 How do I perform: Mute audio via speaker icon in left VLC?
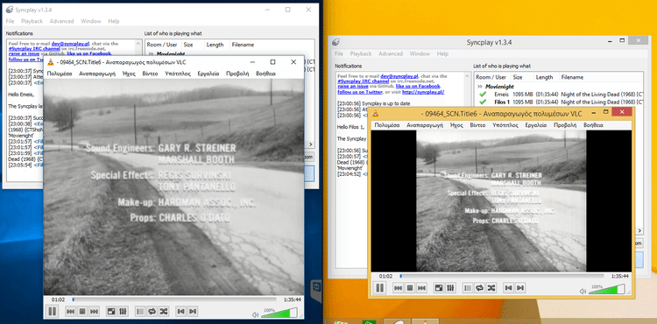coord(256,314)
